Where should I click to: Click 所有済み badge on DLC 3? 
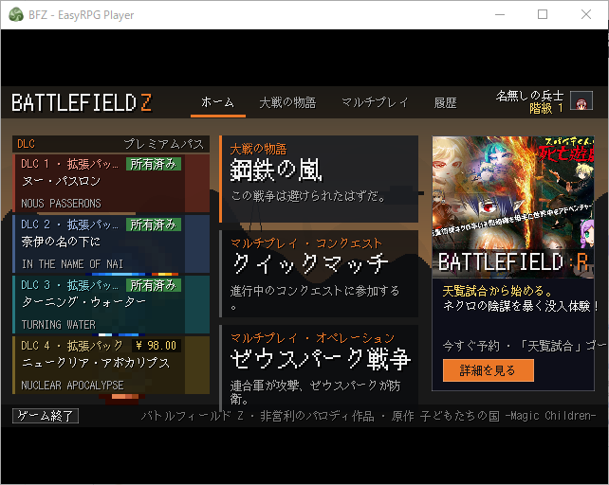(x=154, y=285)
